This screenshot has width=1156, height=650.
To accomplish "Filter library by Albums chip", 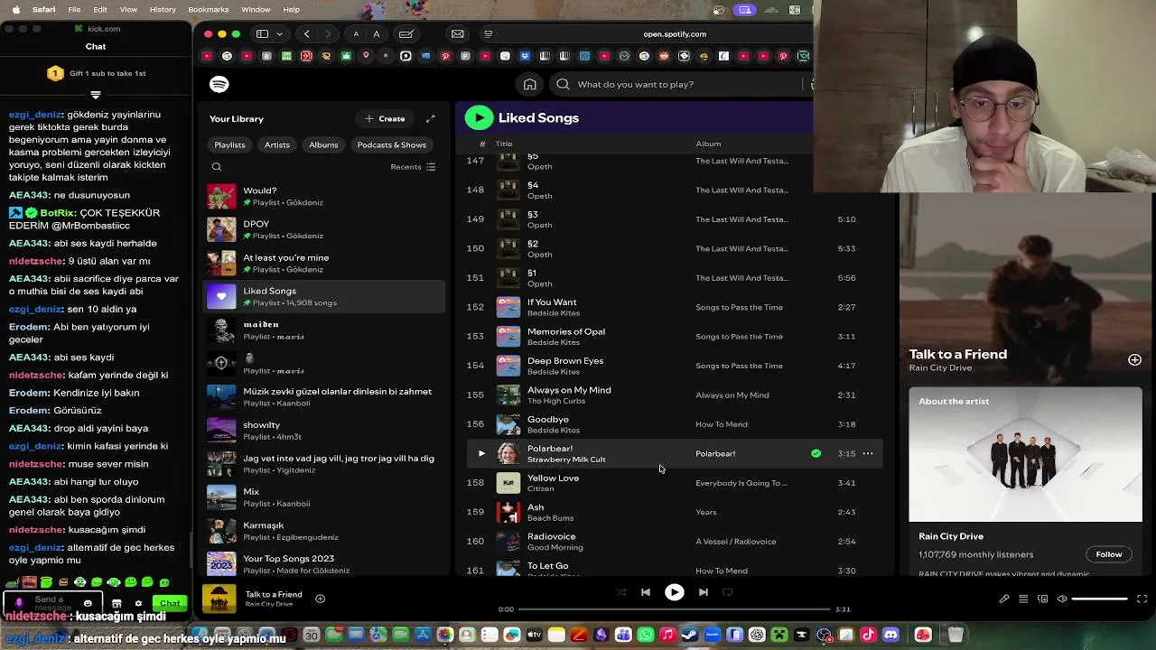I will 323,144.
